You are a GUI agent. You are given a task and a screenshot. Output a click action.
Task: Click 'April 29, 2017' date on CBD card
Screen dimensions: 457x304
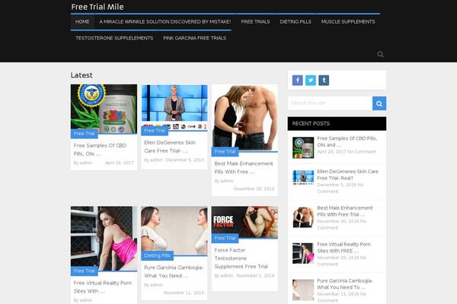coord(120,163)
